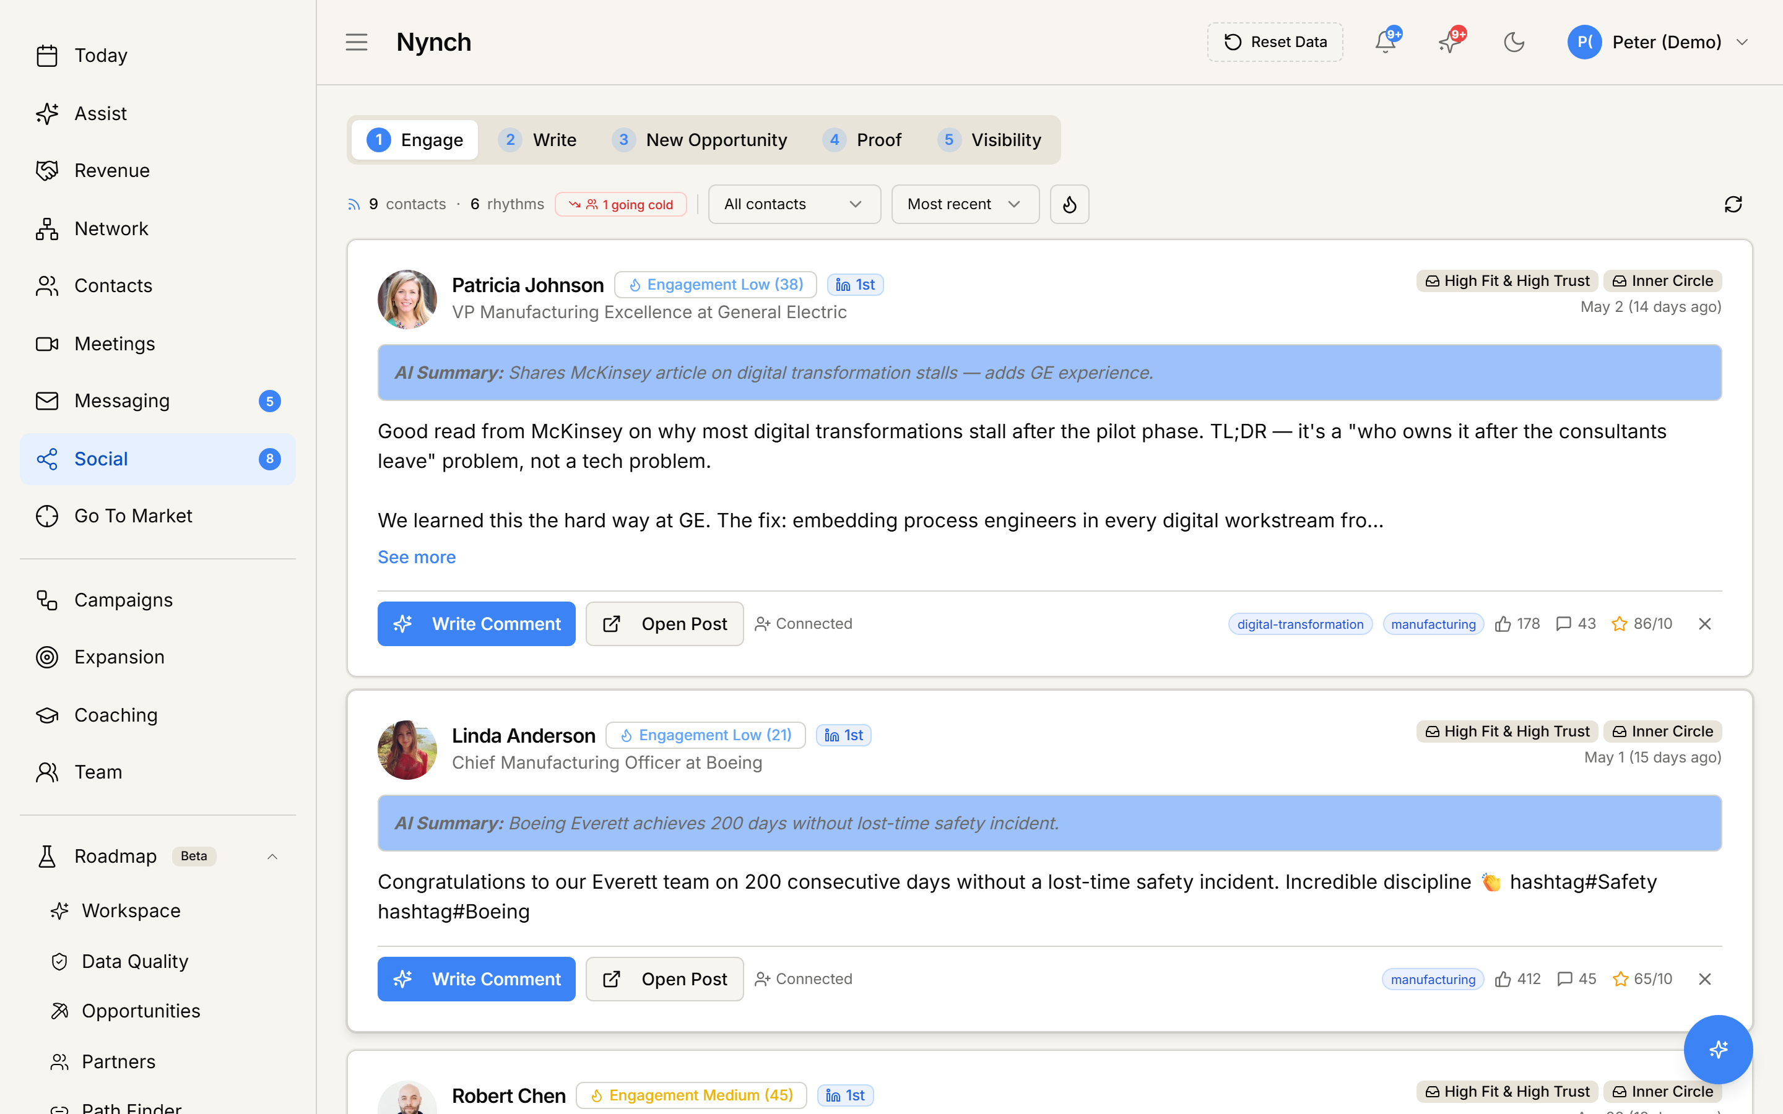1783x1114 pixels.
Task: Go to Revenue section
Action: point(157,170)
